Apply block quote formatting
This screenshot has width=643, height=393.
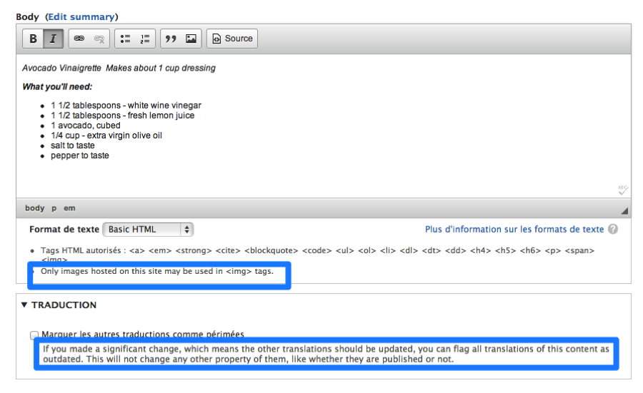[x=171, y=39]
